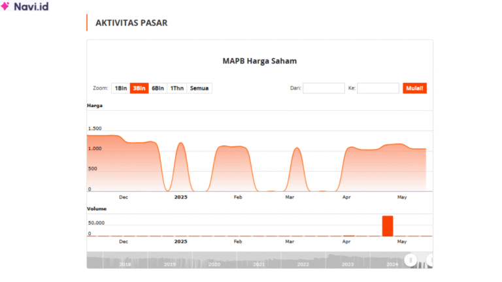Click the left navigator range handle
Image resolution: width=502 pixels, height=282 pixels.
[410, 260]
